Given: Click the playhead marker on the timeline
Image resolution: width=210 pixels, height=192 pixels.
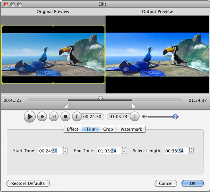Looking at the screenshot, I should pos(100,98).
